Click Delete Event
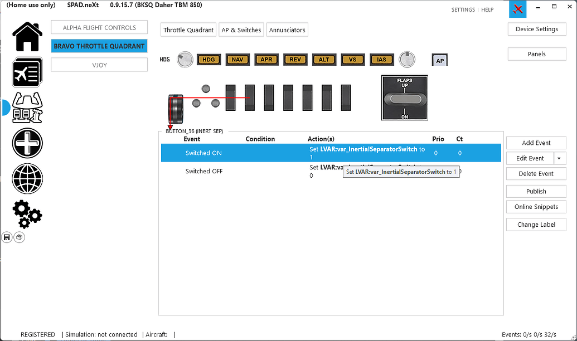Screen dimensions: 577x341 [536, 174]
